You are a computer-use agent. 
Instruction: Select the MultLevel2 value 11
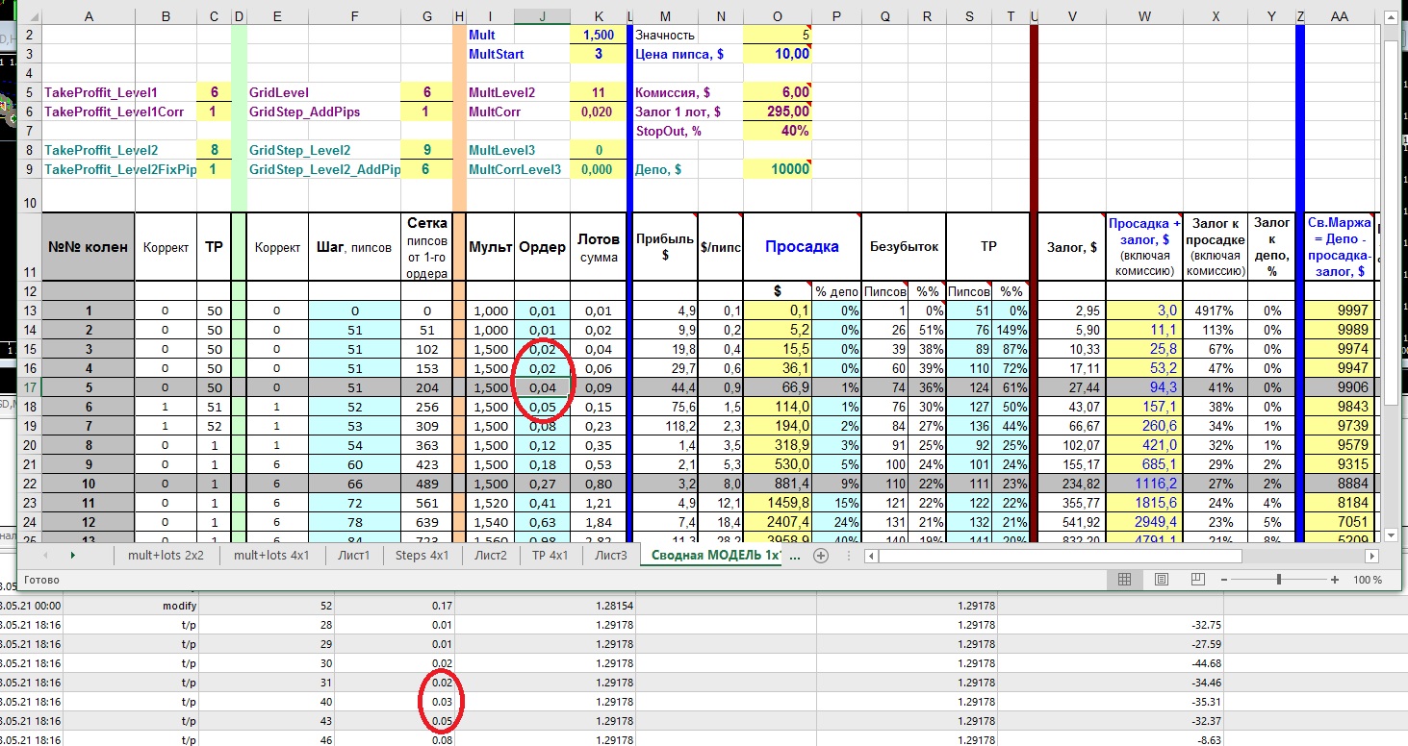point(599,92)
